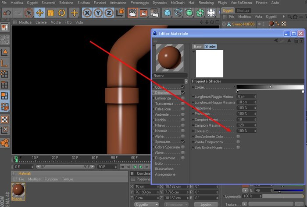This screenshot has width=307, height=207.
Task: Collapse the shader preview triangle
Action: [193, 52]
